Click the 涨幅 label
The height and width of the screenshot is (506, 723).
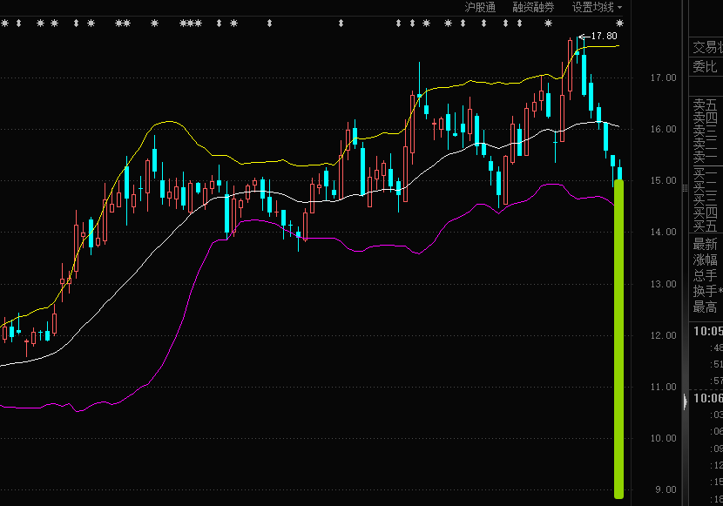[x=705, y=260]
